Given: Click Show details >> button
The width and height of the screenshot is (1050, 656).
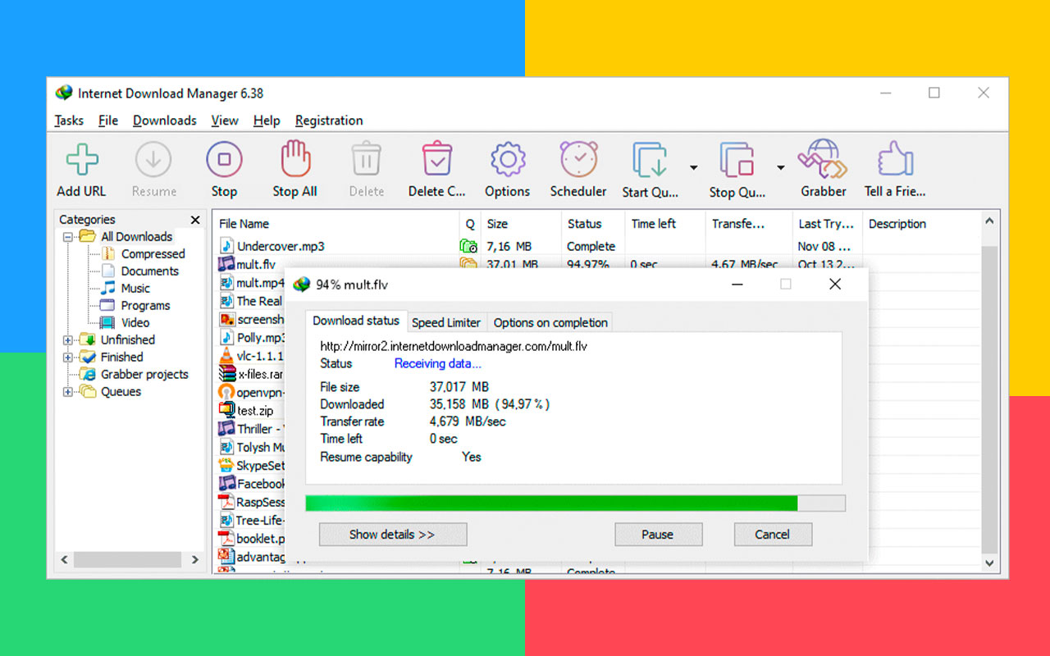Looking at the screenshot, I should click(x=393, y=535).
